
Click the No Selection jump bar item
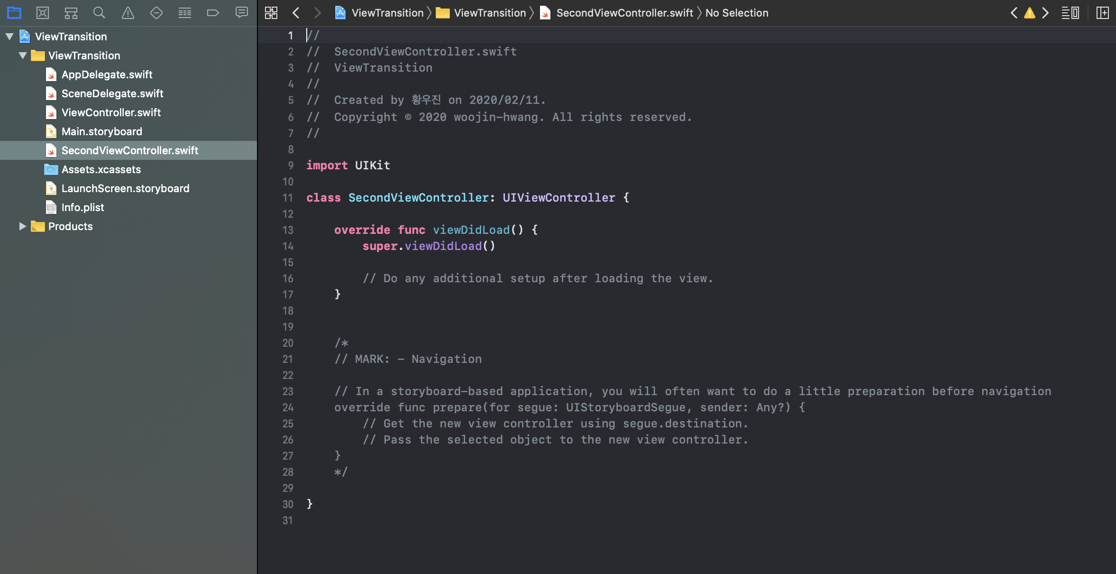pyautogui.click(x=736, y=13)
